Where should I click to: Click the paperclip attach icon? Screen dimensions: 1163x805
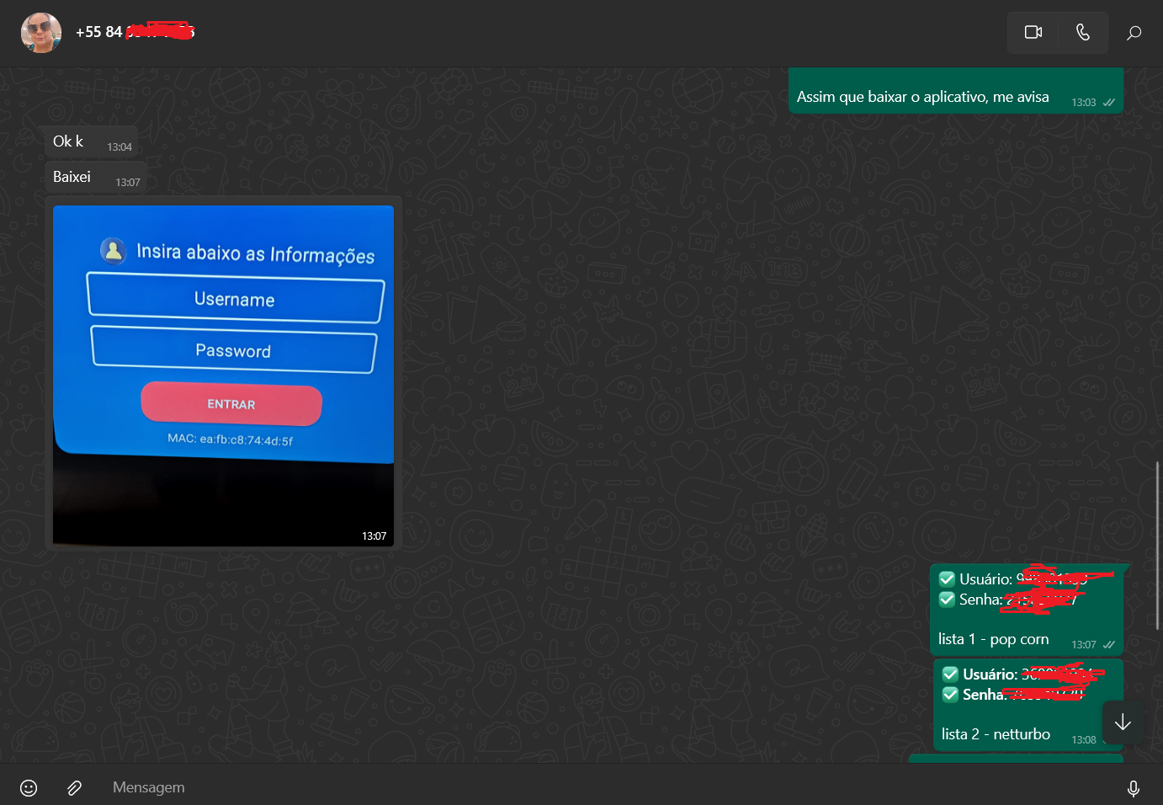point(74,787)
